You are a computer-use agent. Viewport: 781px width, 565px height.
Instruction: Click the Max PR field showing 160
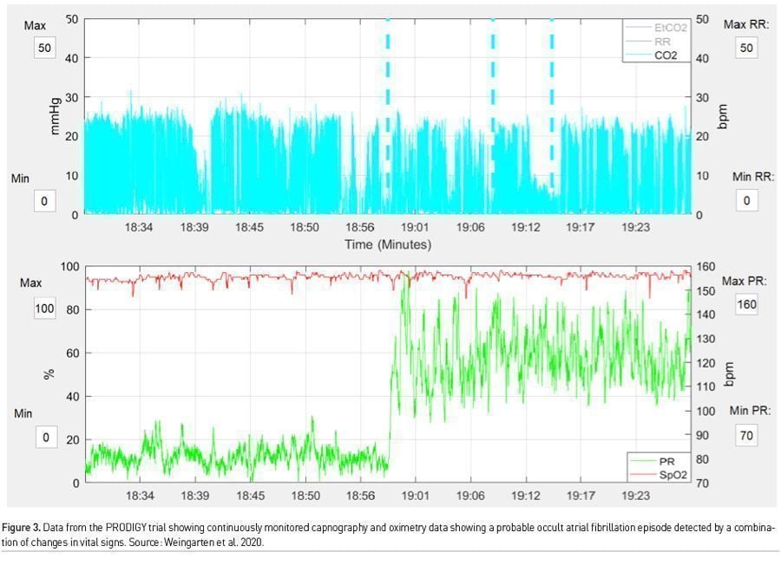coord(746,304)
